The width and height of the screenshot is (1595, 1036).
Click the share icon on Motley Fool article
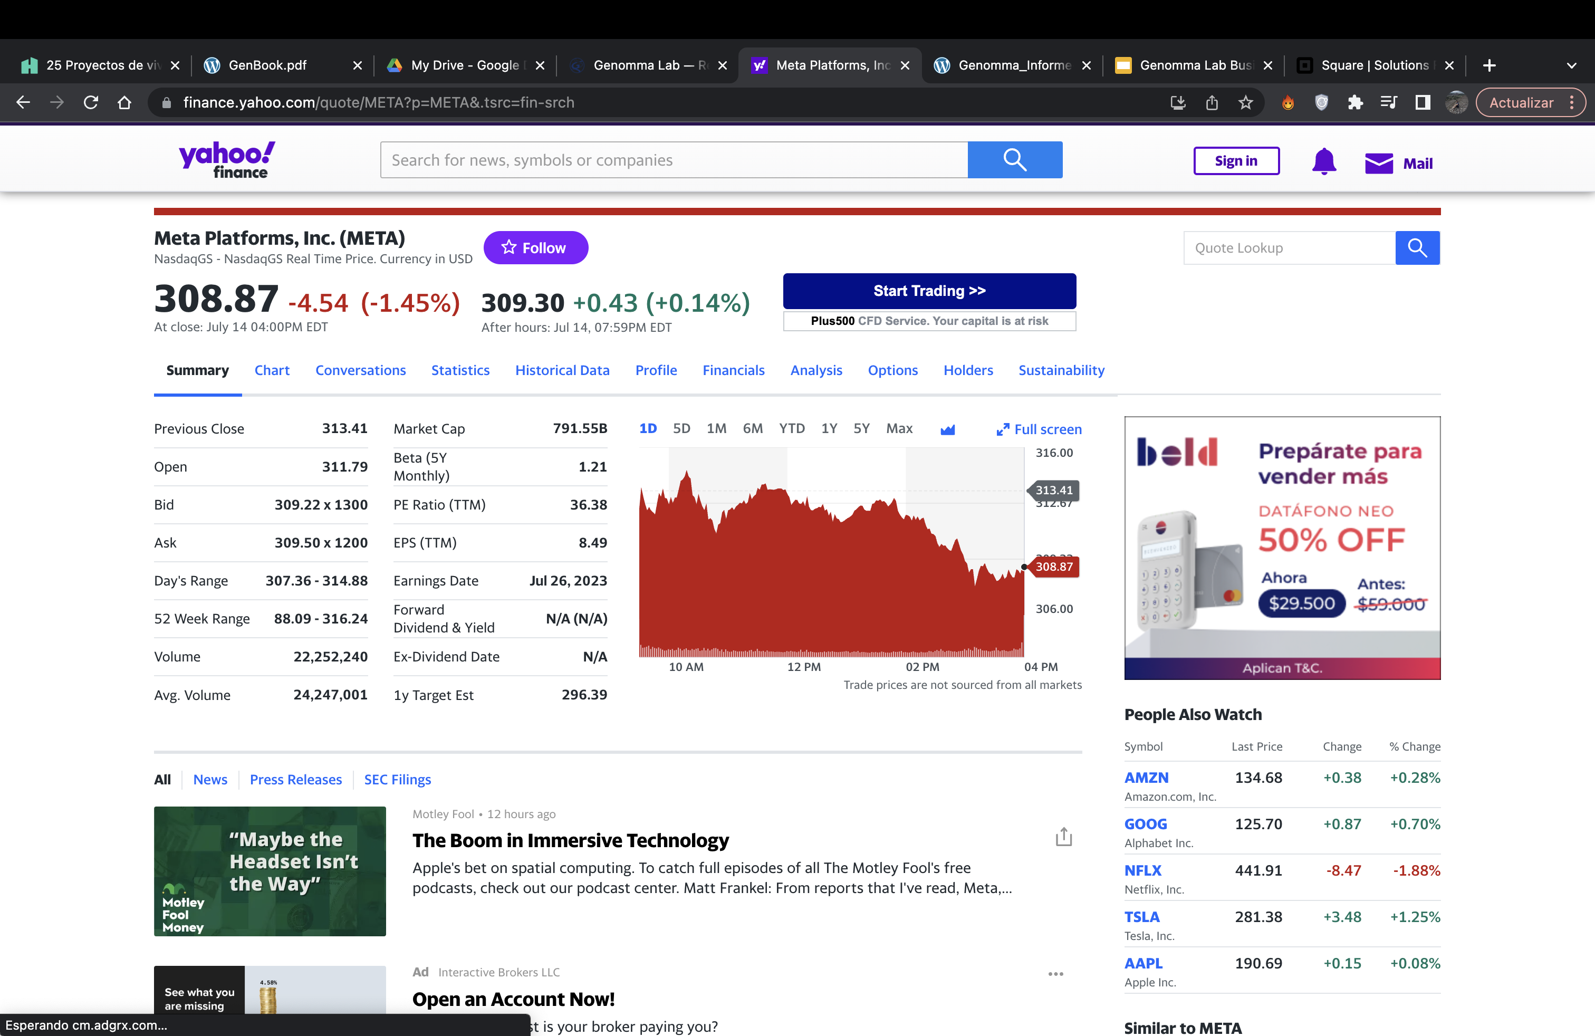point(1064,835)
